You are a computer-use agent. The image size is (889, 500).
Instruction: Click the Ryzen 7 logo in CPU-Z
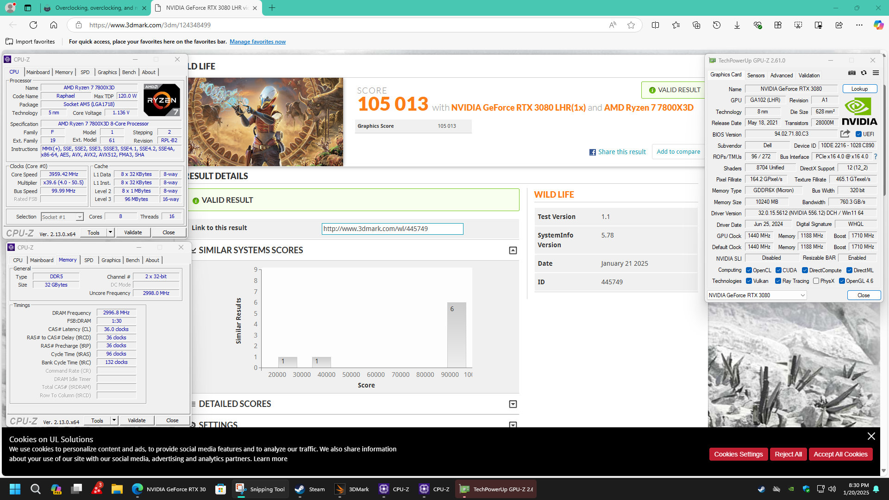162,100
